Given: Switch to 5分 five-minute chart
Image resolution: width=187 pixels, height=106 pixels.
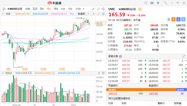Looking at the screenshot, I should (x=70, y=9).
